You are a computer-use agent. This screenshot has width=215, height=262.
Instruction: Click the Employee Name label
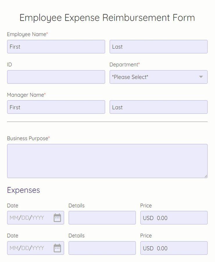(x=27, y=34)
